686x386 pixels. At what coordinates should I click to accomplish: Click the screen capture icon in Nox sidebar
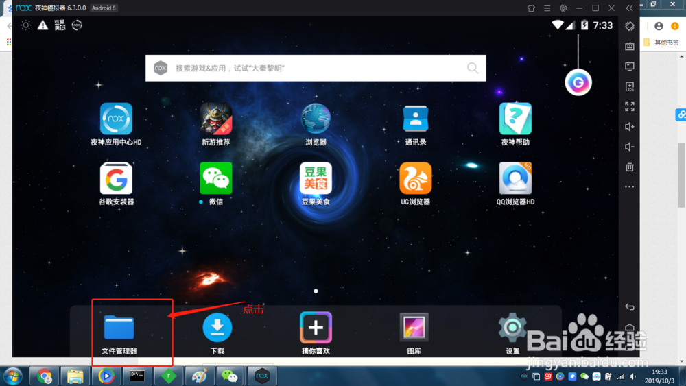click(630, 67)
